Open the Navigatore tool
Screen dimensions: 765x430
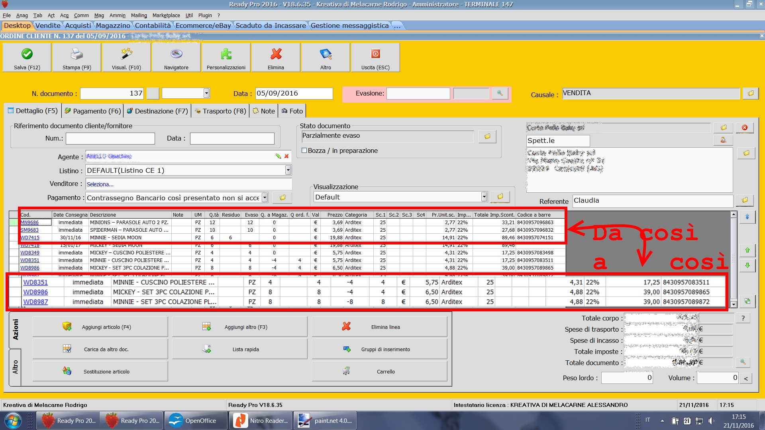tap(176, 58)
